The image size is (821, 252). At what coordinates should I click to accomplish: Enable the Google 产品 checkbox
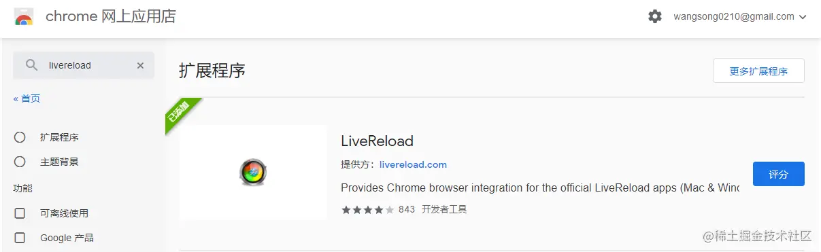20,238
